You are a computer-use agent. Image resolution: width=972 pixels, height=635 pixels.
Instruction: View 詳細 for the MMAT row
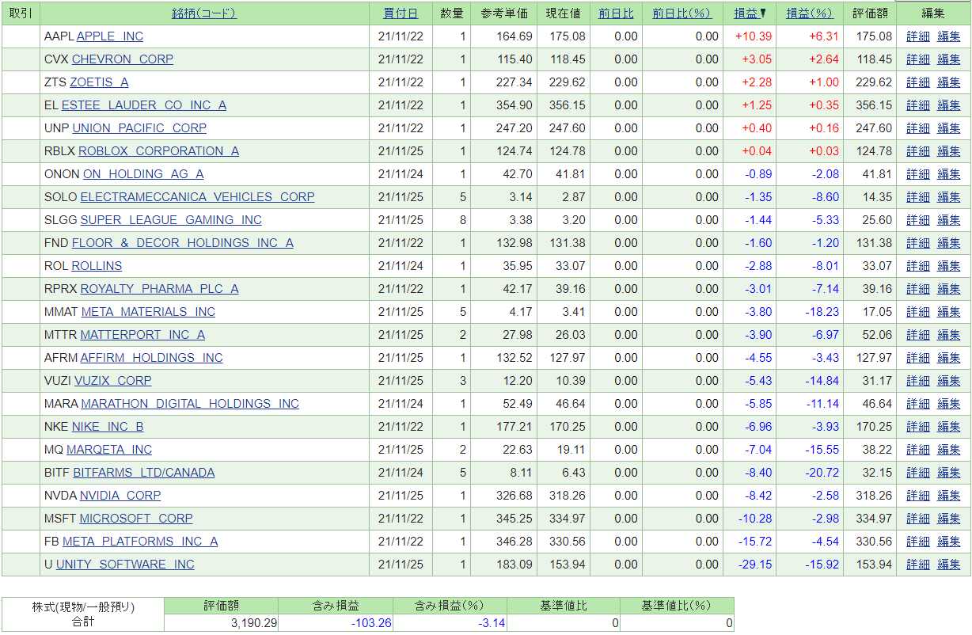[x=918, y=312]
